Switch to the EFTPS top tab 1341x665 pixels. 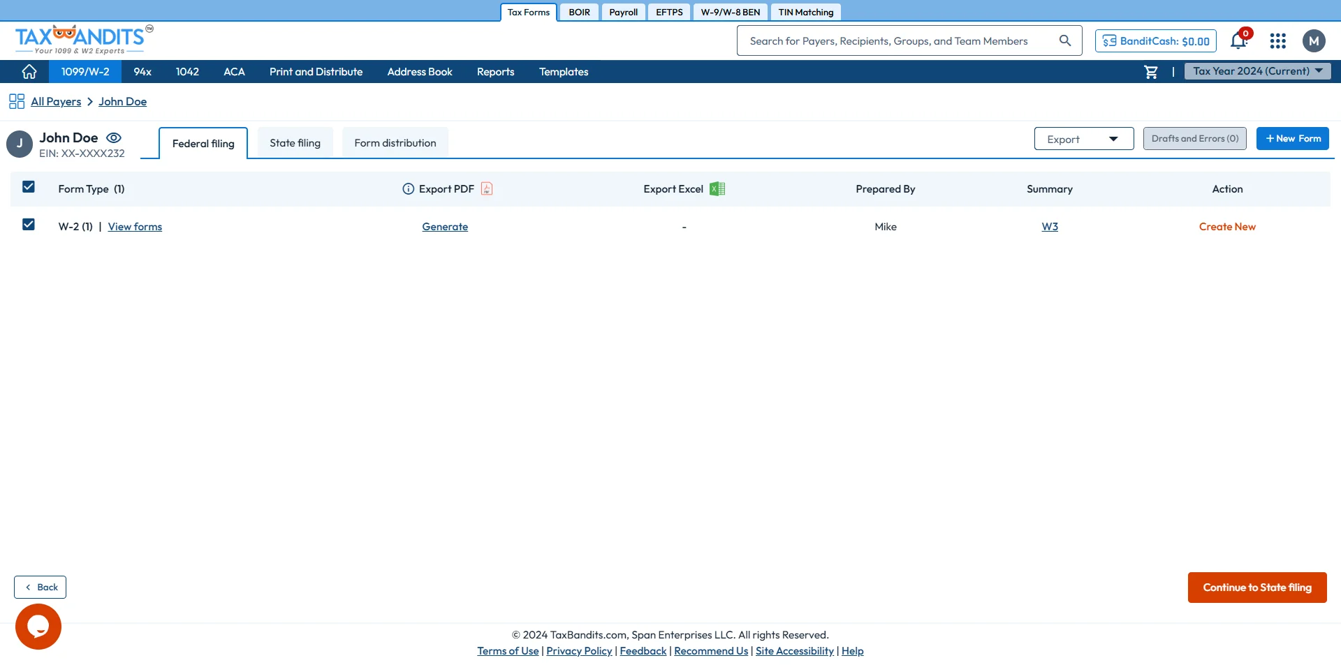[670, 13]
